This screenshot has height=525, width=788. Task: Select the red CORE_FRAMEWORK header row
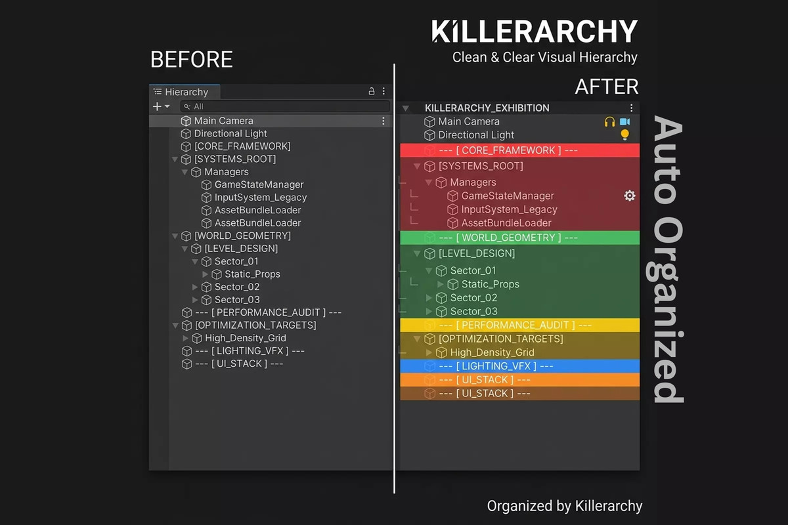coord(519,150)
